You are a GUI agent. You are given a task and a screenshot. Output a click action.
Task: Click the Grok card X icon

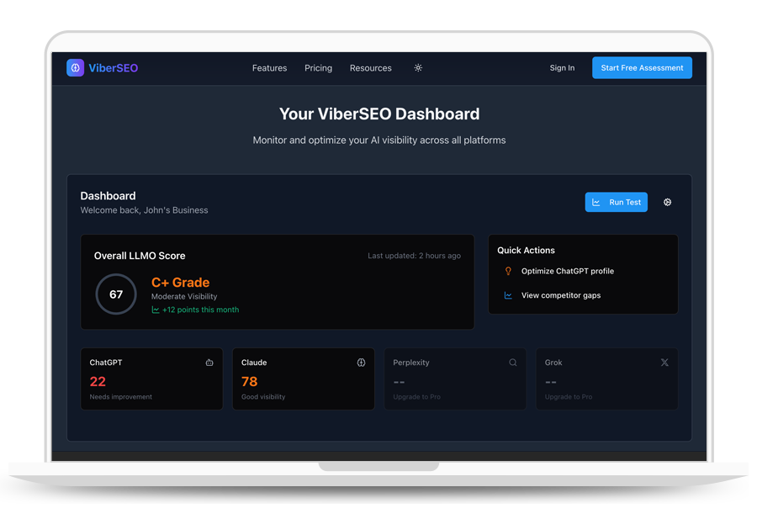pyautogui.click(x=664, y=363)
